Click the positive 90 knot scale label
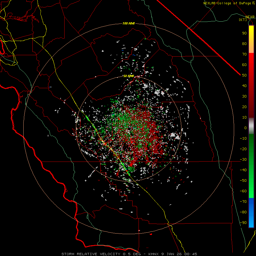The width and height of the screenshot is (256, 256). (244, 33)
